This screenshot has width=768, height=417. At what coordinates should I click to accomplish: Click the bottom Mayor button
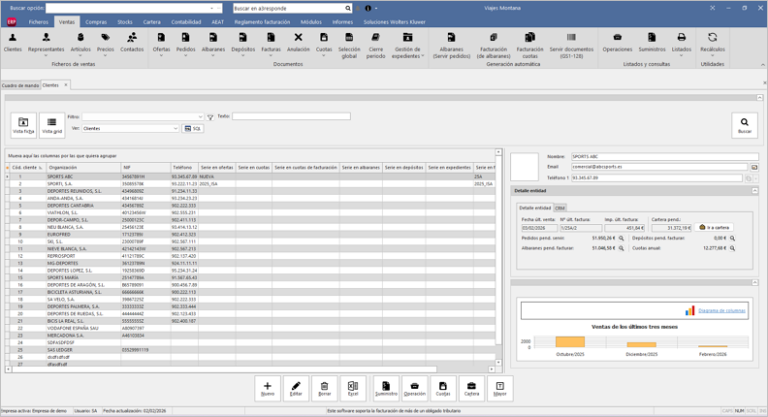tap(499, 389)
